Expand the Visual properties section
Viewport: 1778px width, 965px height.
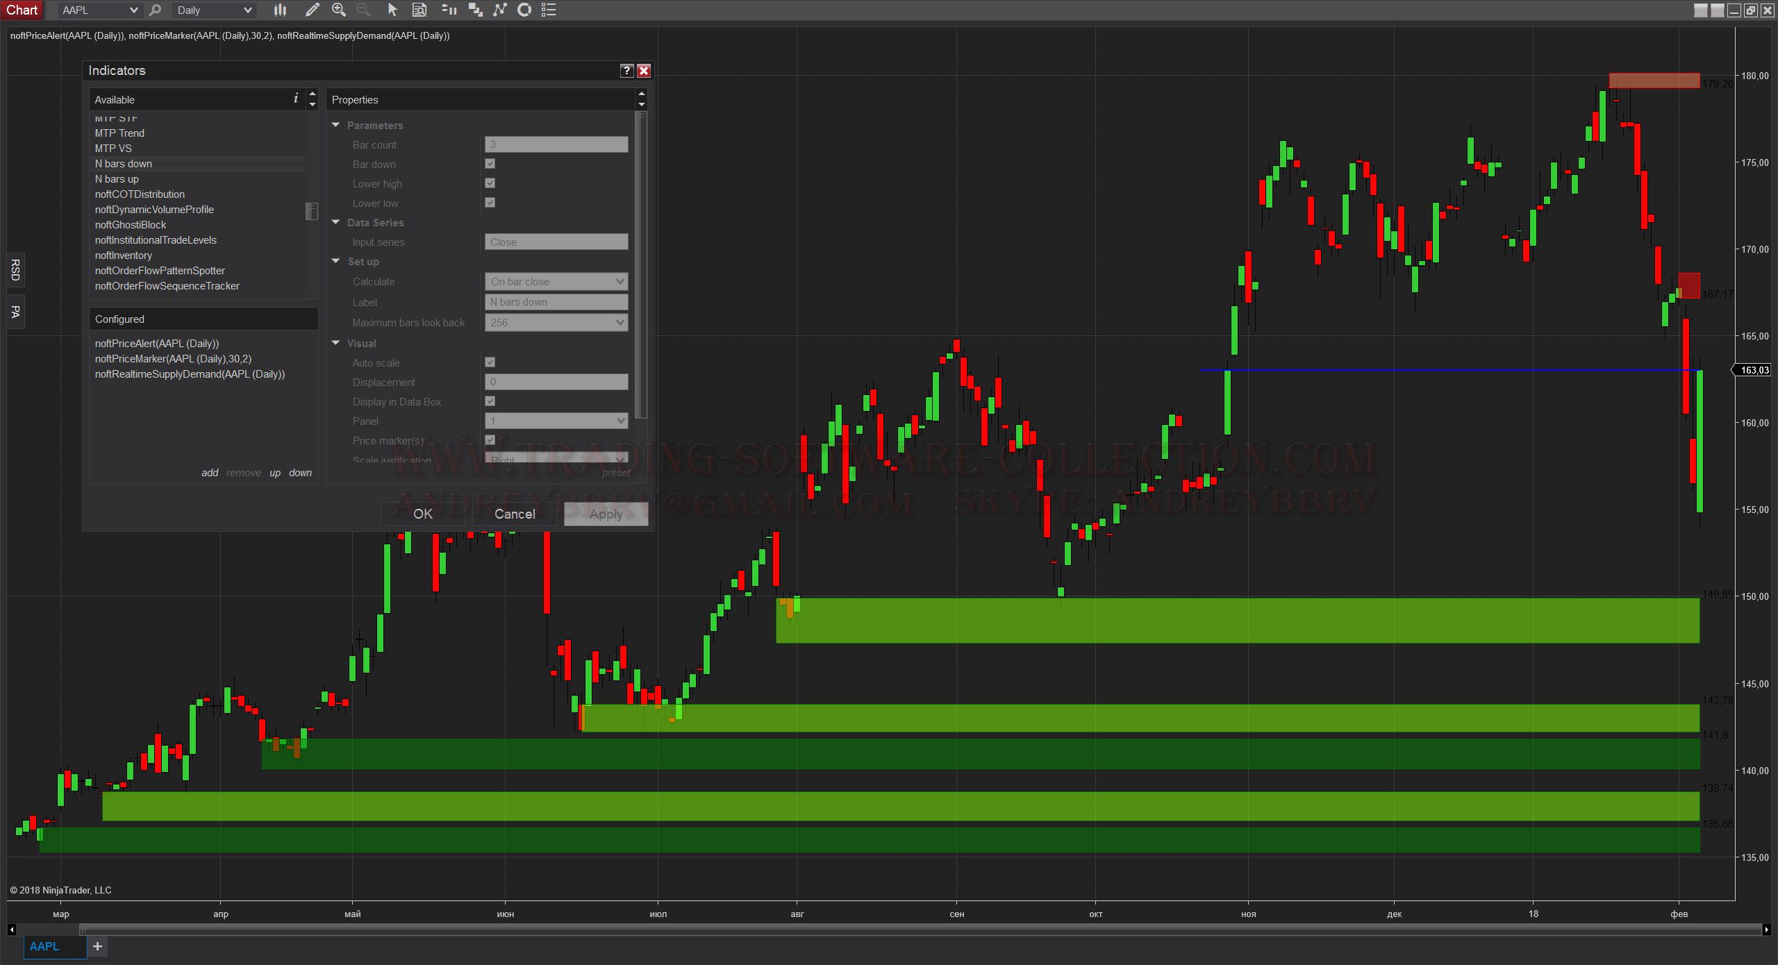pos(336,342)
